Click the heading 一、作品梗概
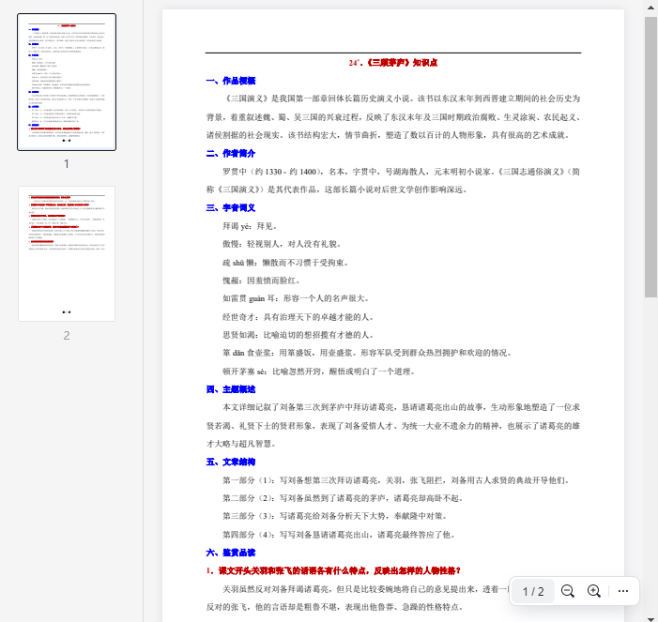This screenshot has width=658, height=622. click(x=230, y=81)
